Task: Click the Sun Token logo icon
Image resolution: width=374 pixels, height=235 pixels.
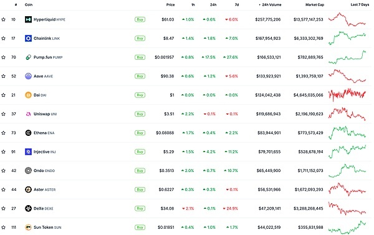Action: tap(28, 228)
